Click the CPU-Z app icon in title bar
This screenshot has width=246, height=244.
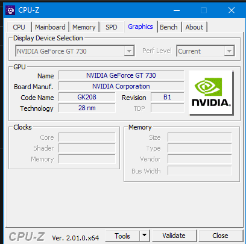(x=10, y=10)
